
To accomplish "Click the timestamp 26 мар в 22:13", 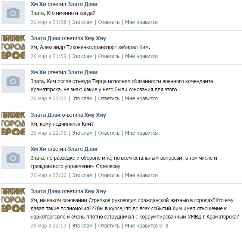I will tap(49, 226).
